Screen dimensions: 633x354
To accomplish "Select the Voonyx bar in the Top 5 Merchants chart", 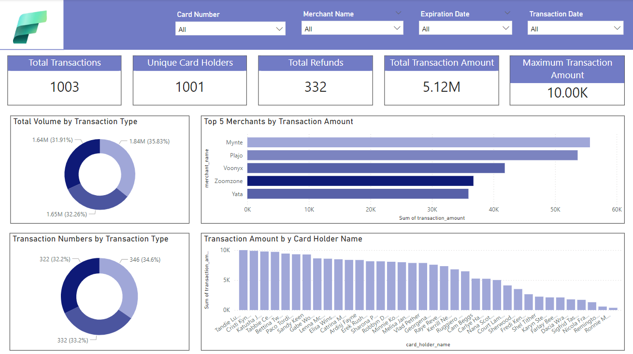I will click(x=376, y=168).
